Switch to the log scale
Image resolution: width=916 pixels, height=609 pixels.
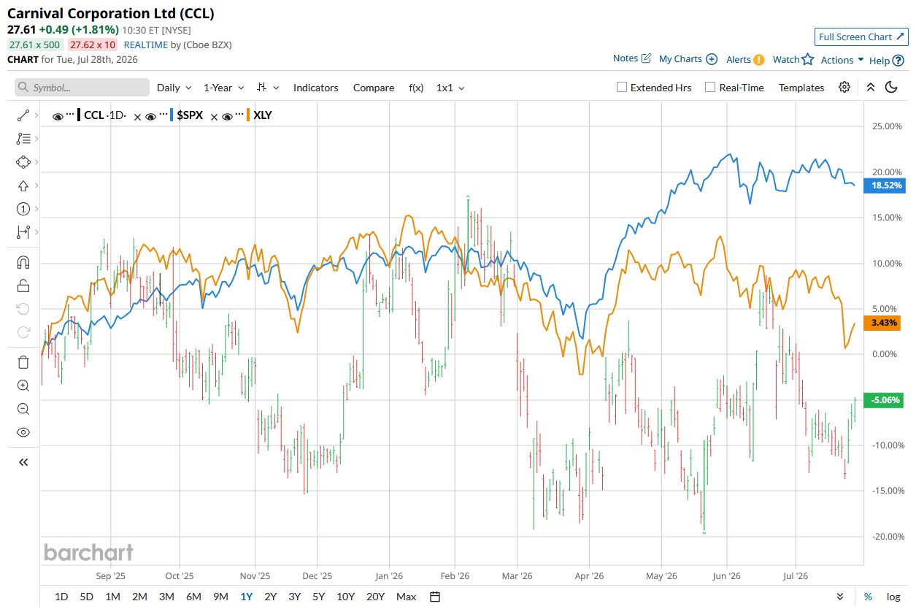pos(893,597)
